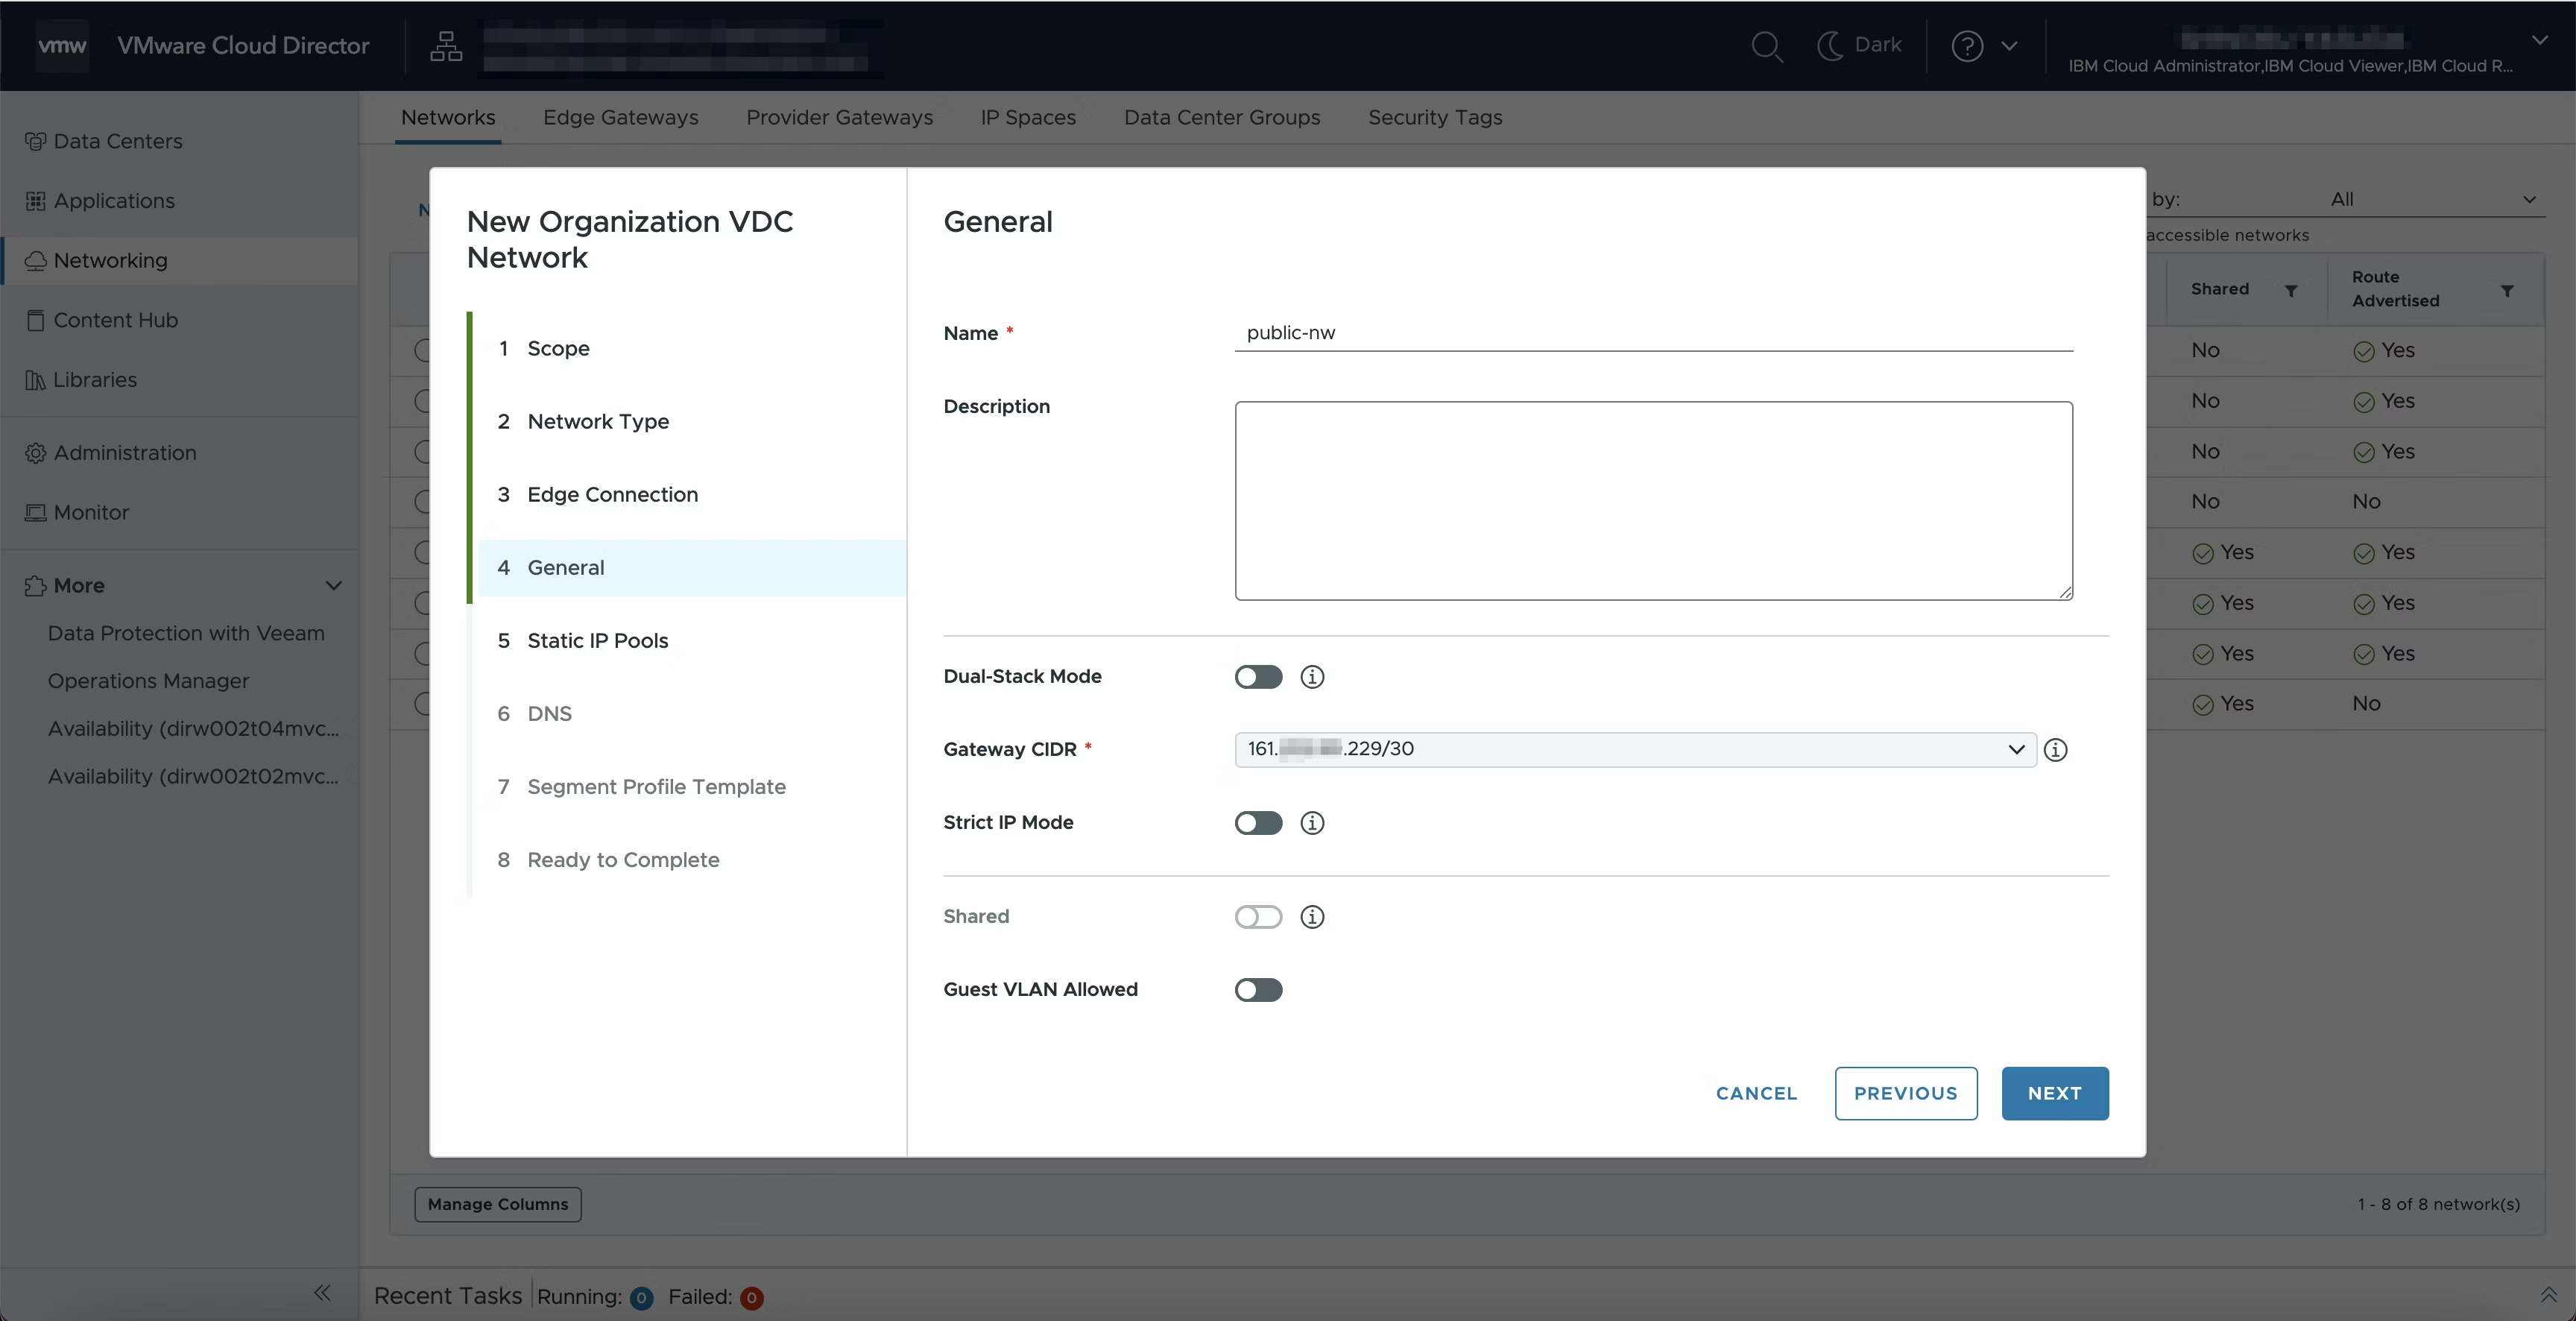
Task: Collapse sidebar with double chevron icon
Action: [x=322, y=1293]
